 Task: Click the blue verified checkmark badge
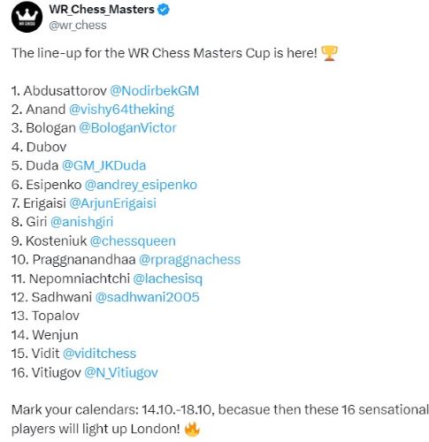[164, 10]
